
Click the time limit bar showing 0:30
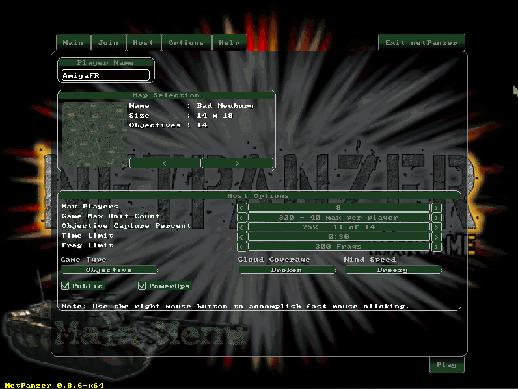point(339,237)
